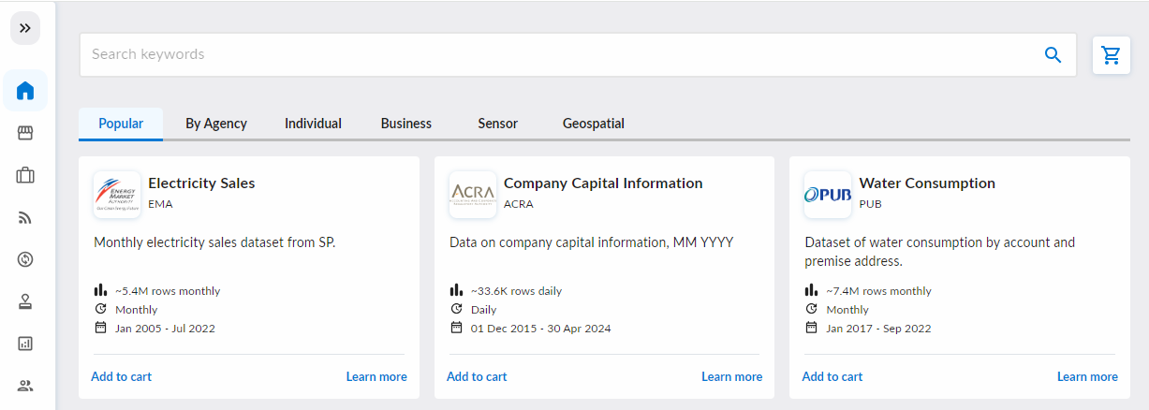1149x410 pixels.
Task: Click the 'ACRA' agency label under the title
Action: point(518,204)
